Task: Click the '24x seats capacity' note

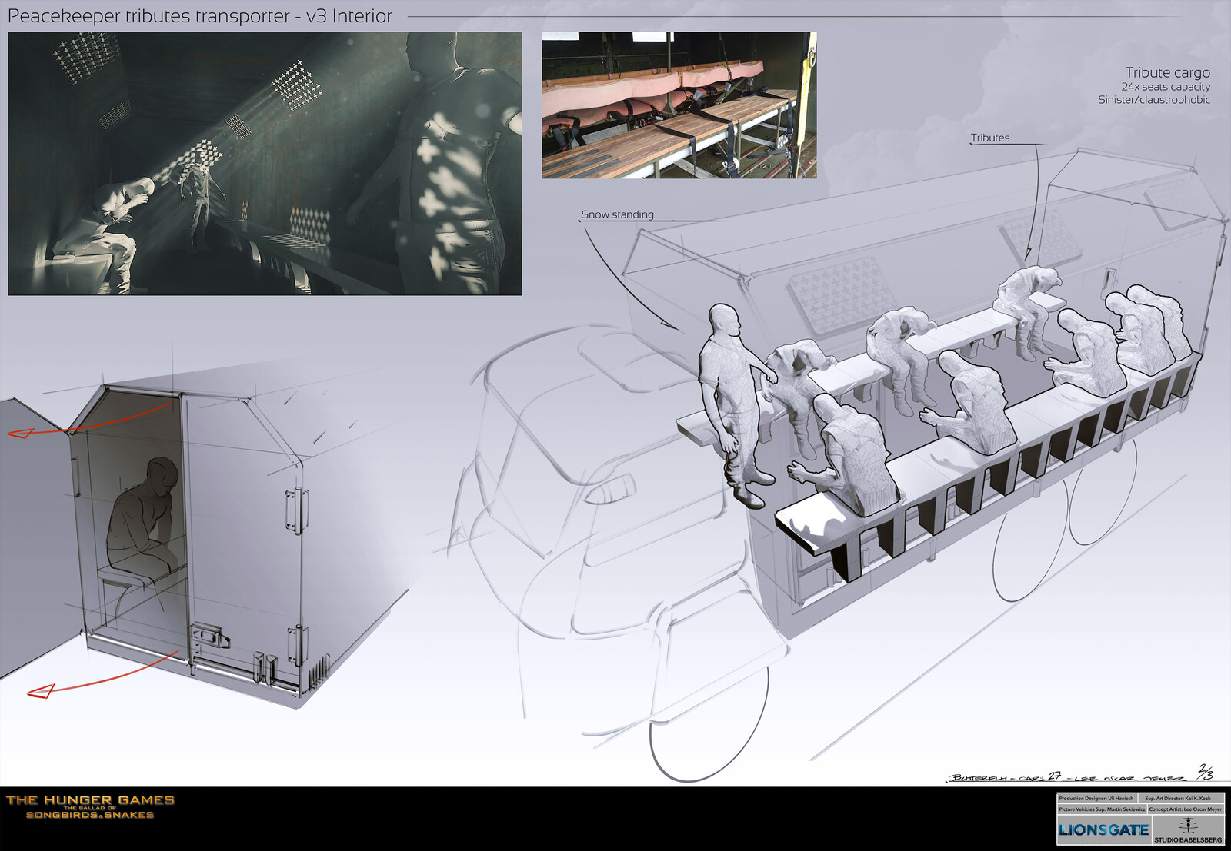Action: 1166,87
